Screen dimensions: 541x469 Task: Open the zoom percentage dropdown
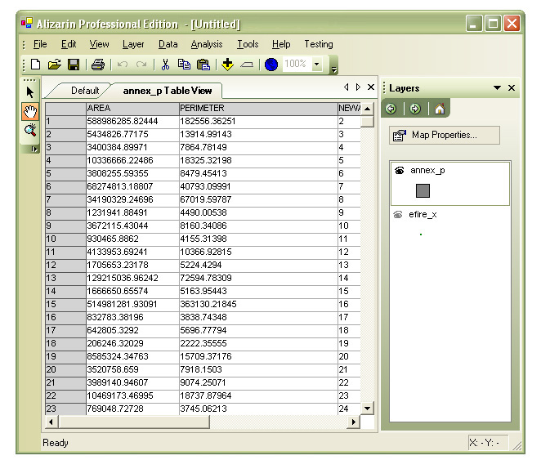click(316, 65)
